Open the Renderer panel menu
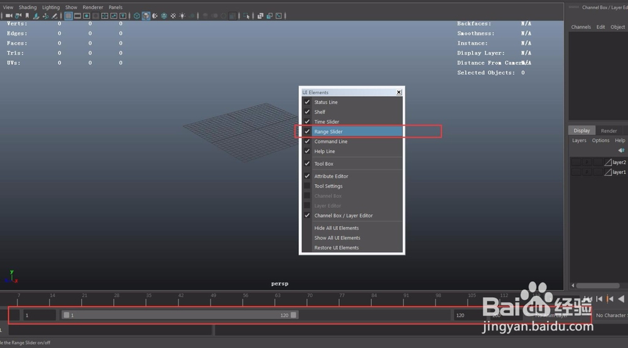The image size is (628, 348). point(93,7)
